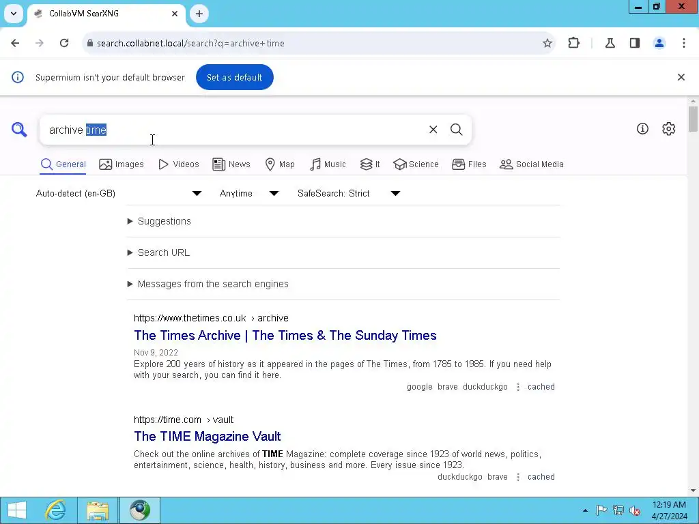
Task: Open the taskbar clock and date
Action: point(669,510)
